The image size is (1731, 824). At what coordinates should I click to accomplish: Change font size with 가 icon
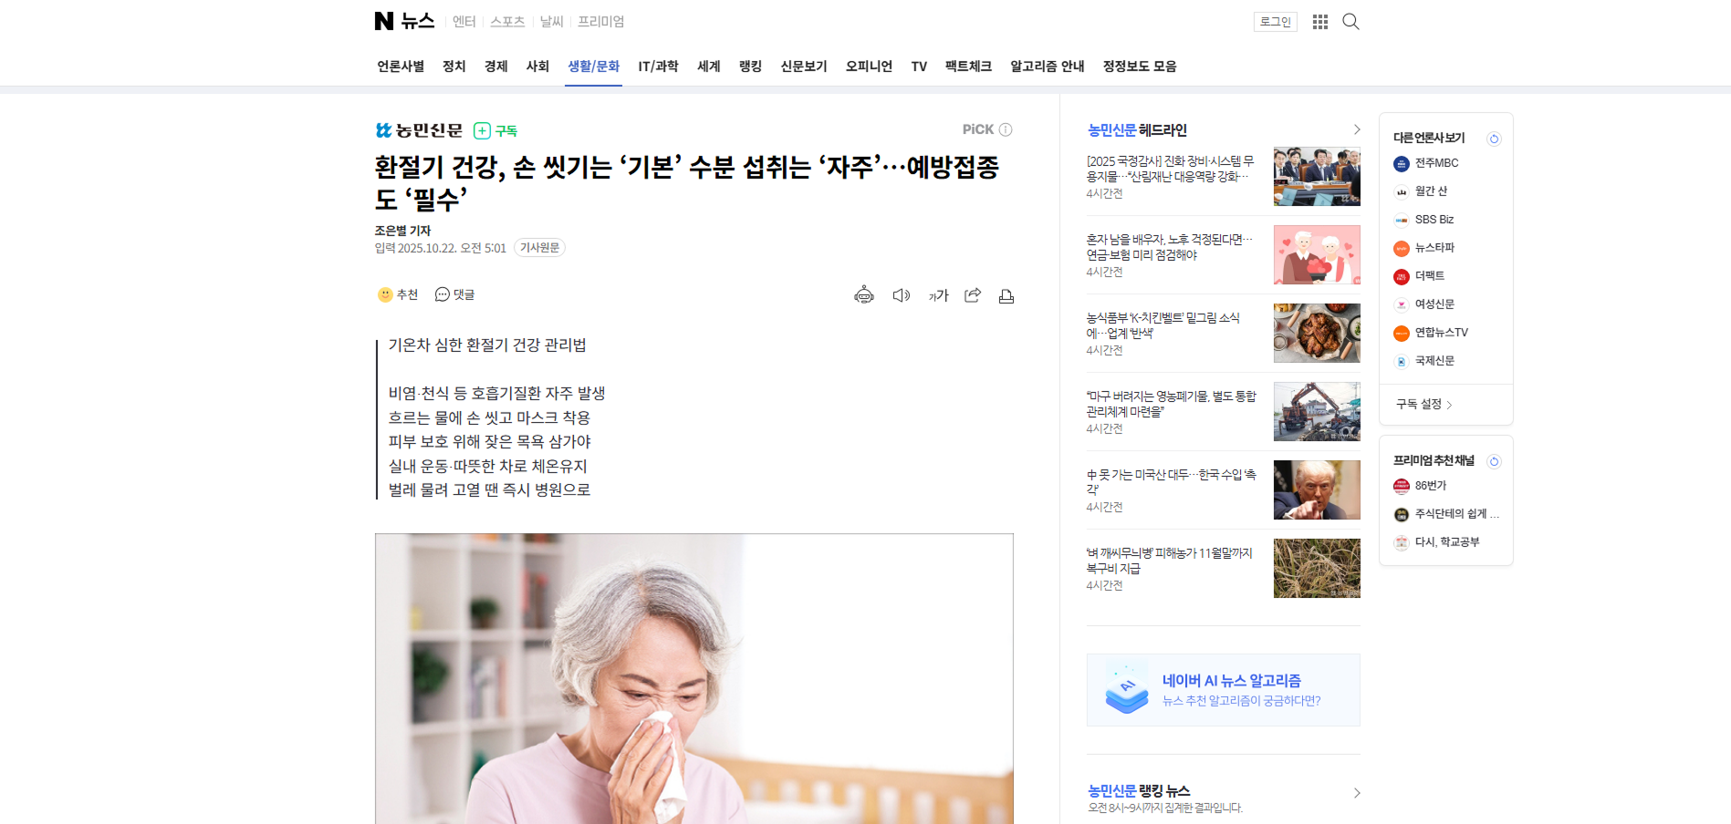(x=938, y=295)
